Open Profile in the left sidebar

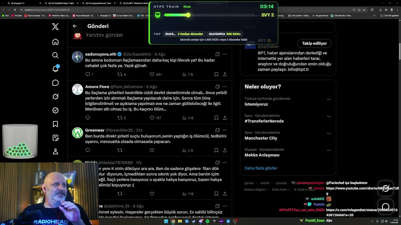coord(55,152)
